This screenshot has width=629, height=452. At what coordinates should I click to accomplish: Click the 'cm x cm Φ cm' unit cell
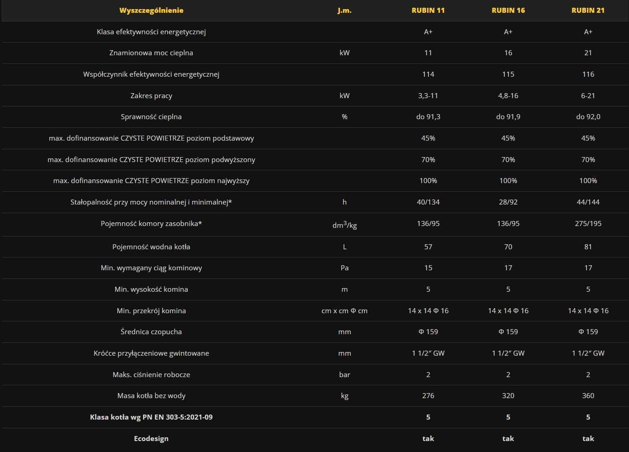[x=344, y=311]
